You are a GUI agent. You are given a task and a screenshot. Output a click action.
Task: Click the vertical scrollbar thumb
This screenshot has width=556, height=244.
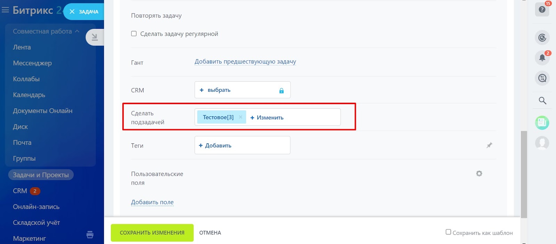click(524, 174)
